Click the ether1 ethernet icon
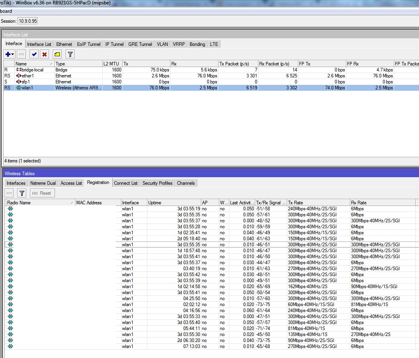Viewport: 419px width, 358px height. [18, 76]
